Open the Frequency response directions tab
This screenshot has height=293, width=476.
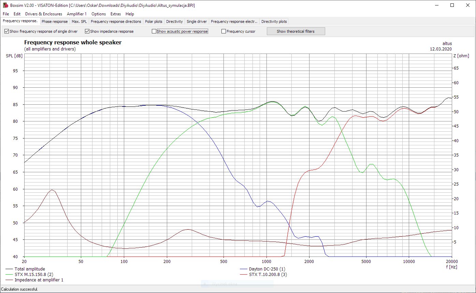pyautogui.click(x=116, y=21)
